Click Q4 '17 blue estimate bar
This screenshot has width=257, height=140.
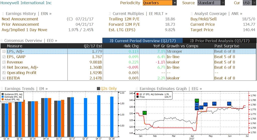point(99,116)
